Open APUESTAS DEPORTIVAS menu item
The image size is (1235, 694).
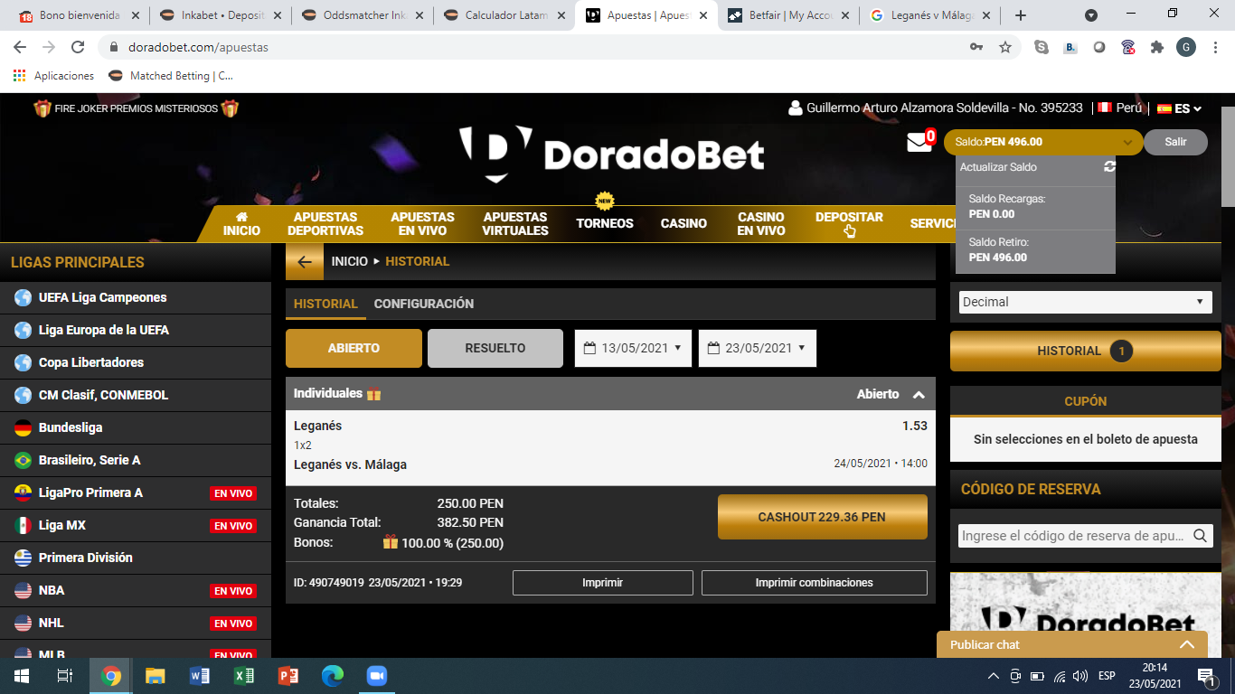tap(325, 223)
